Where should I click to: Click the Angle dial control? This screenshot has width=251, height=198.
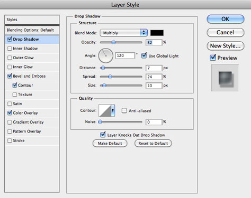[106, 55]
